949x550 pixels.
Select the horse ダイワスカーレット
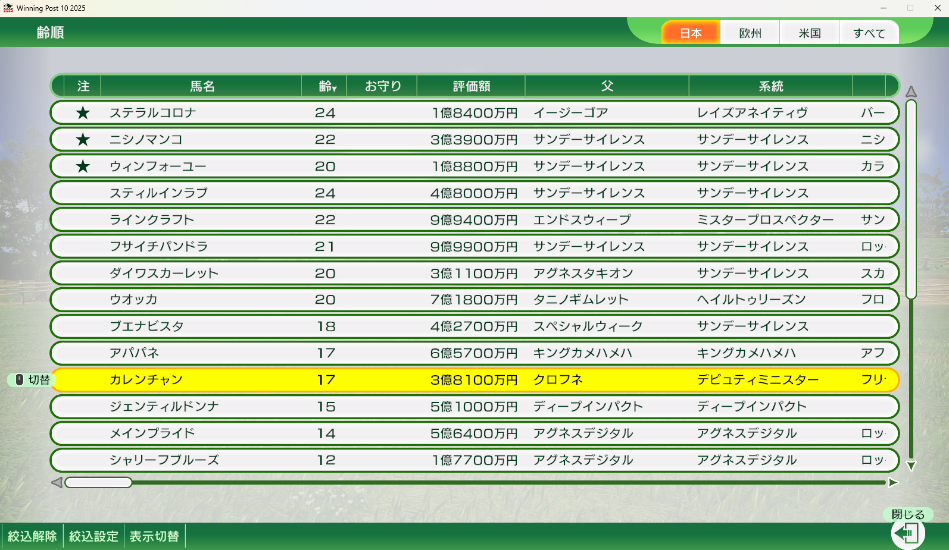click(x=474, y=273)
